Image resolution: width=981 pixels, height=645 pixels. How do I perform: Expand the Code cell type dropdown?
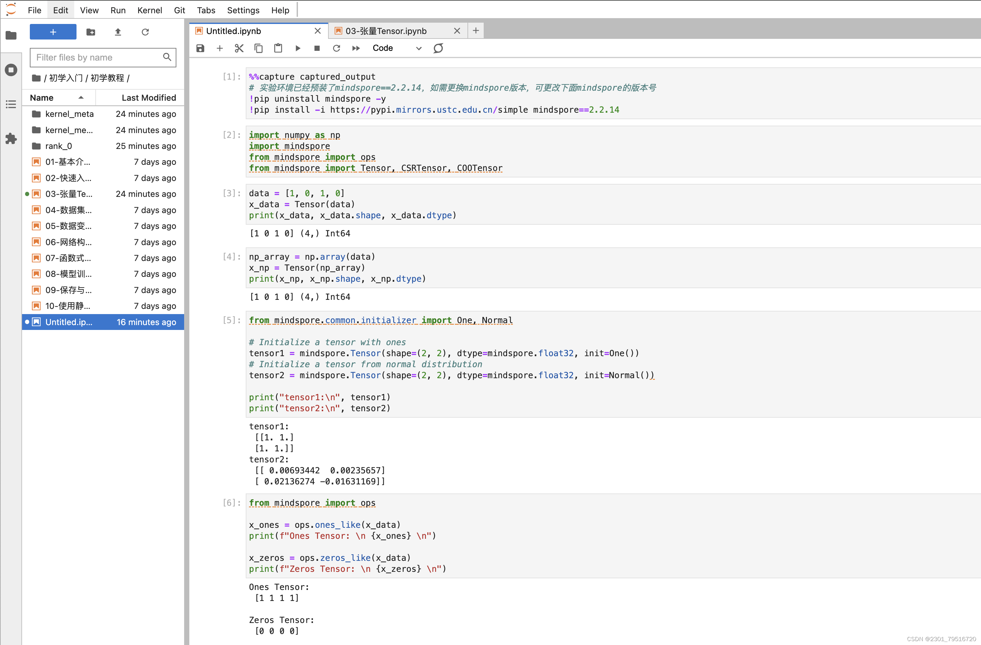click(x=396, y=48)
